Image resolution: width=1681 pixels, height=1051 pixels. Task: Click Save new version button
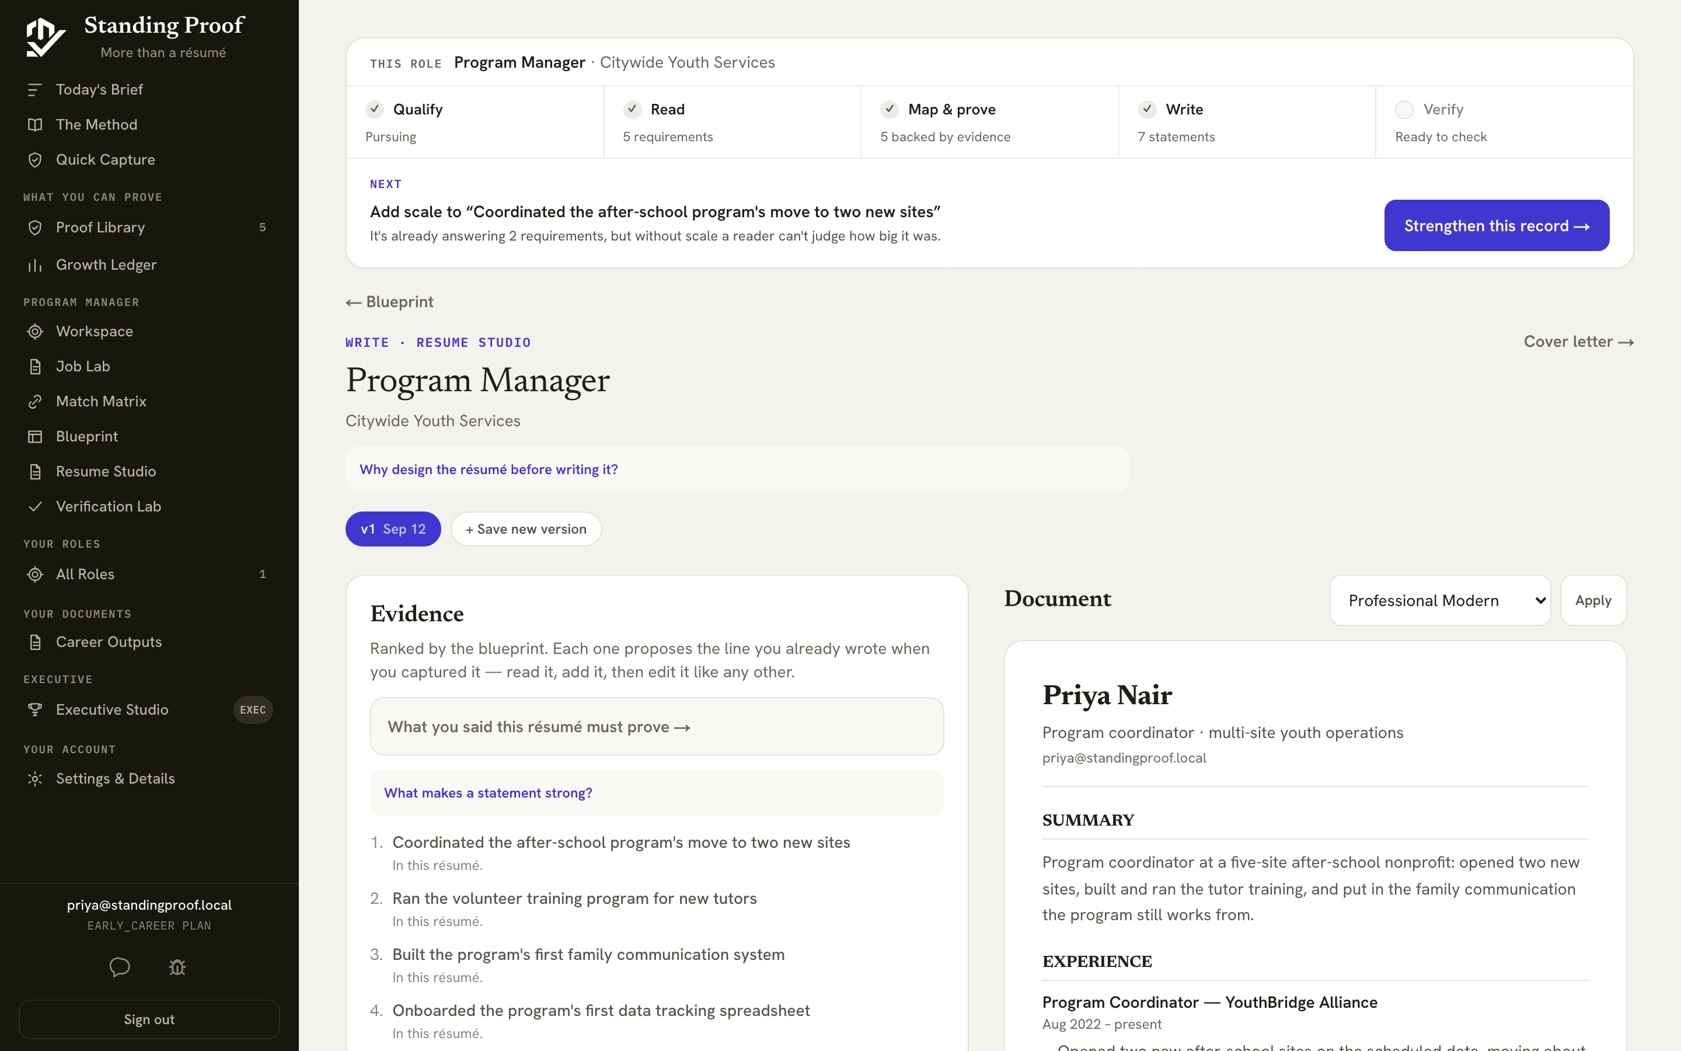point(526,529)
